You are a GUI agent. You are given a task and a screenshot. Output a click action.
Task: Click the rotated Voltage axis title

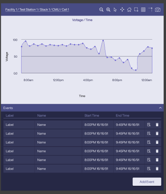pyautogui.click(x=7, y=56)
